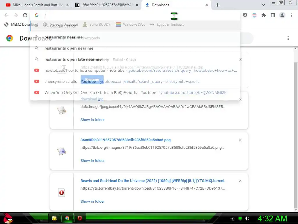Open Beavis and Butt-Head Do the Universe torrent link
Image resolution: width=298 pixels, height=224 pixels.
152,181
